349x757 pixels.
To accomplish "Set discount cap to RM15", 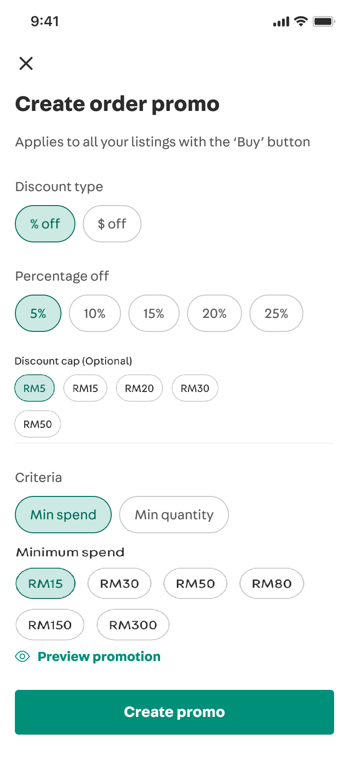I will point(85,388).
